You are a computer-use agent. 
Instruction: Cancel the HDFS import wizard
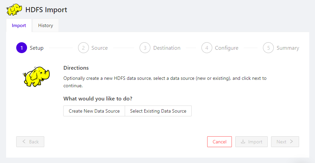(219, 142)
